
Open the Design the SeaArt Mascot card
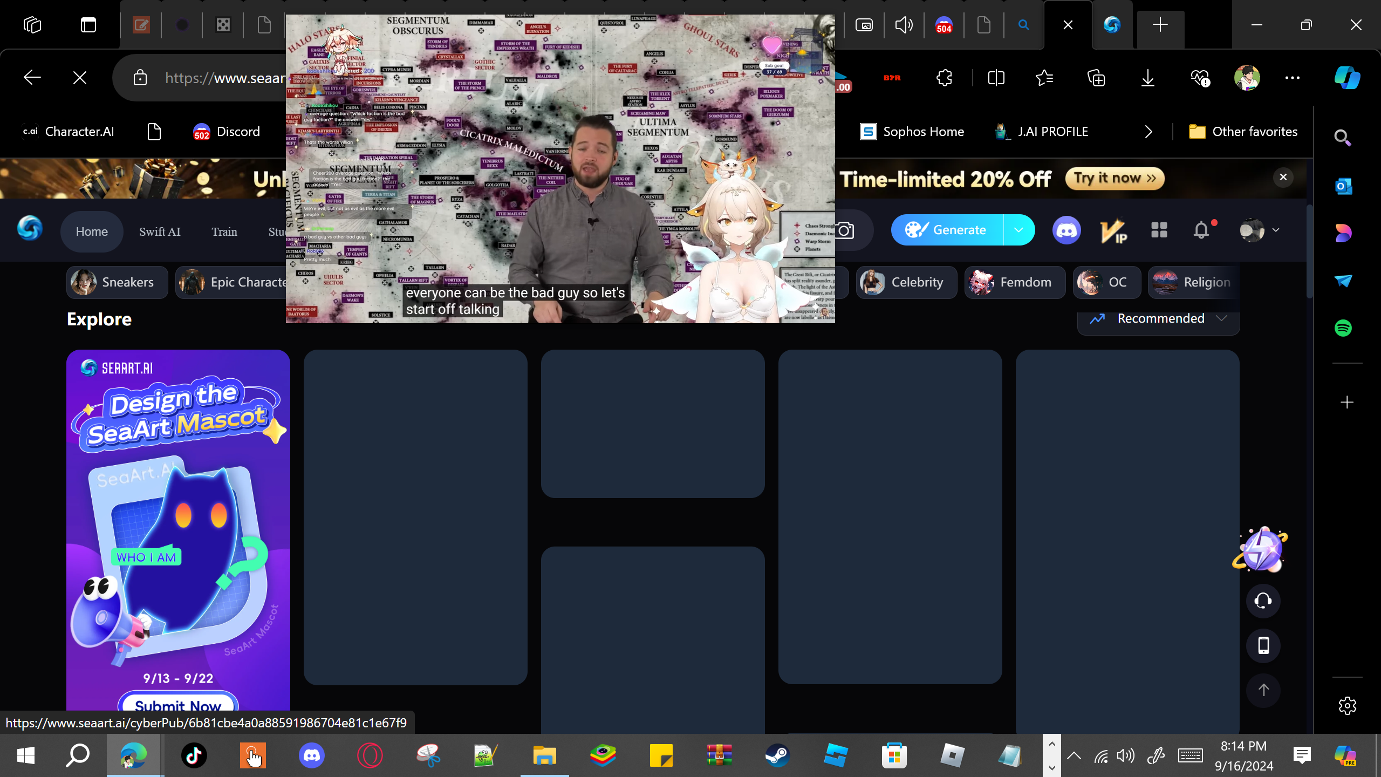click(178, 530)
